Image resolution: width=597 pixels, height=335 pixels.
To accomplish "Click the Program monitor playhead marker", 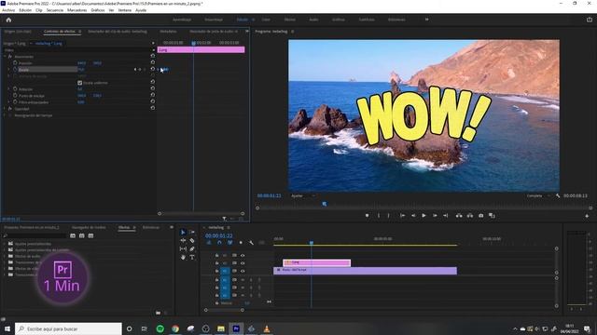I will point(325,204).
